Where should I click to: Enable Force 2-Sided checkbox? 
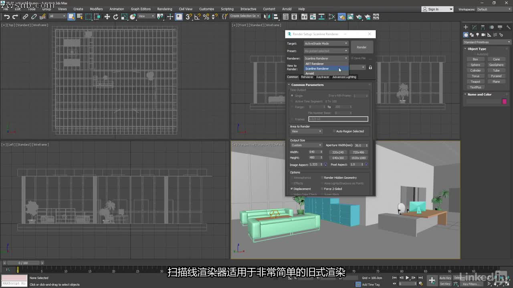click(322, 189)
